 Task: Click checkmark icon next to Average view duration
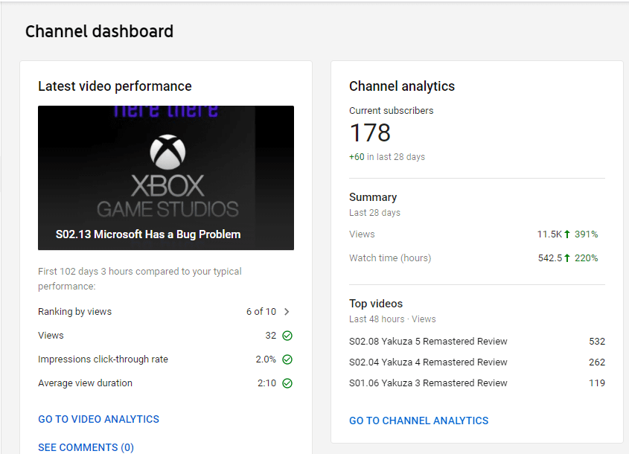click(287, 383)
